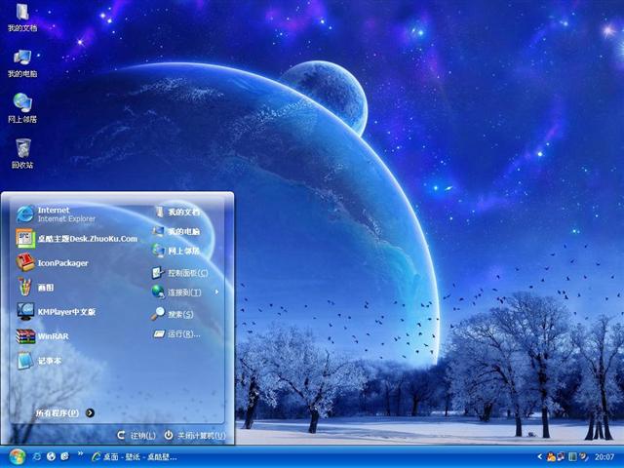The image size is (624, 468).
Task: Launch KMPlayer中文版 from Start menu
Action: (56, 312)
